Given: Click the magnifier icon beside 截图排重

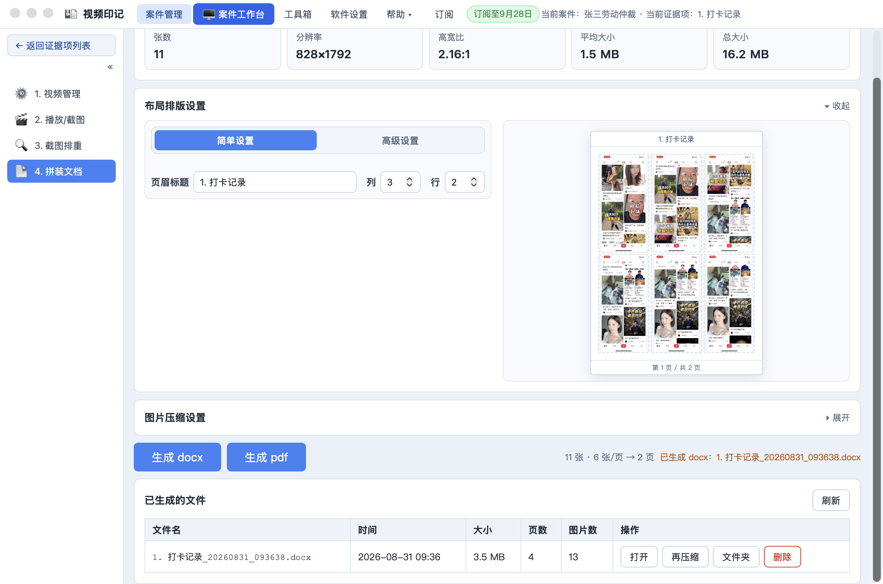Looking at the screenshot, I should tap(21, 145).
